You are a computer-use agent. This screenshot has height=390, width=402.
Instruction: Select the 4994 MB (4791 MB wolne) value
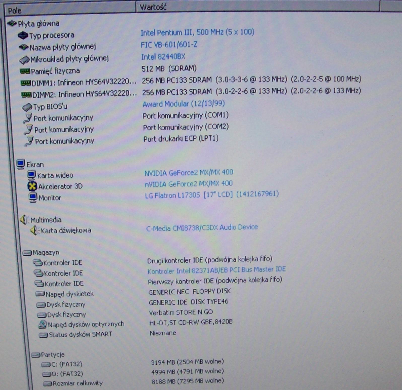pyautogui.click(x=188, y=371)
